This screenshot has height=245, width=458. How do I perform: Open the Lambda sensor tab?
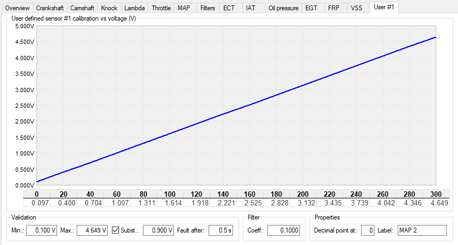pos(134,8)
